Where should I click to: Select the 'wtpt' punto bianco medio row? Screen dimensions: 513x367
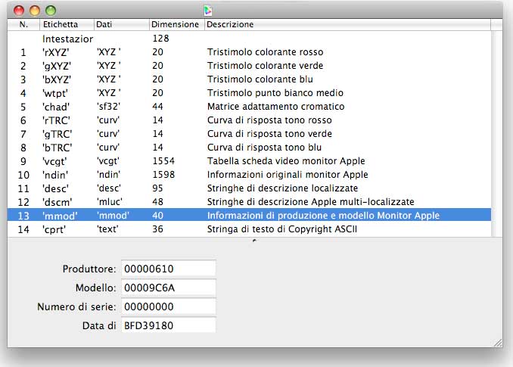click(227, 93)
